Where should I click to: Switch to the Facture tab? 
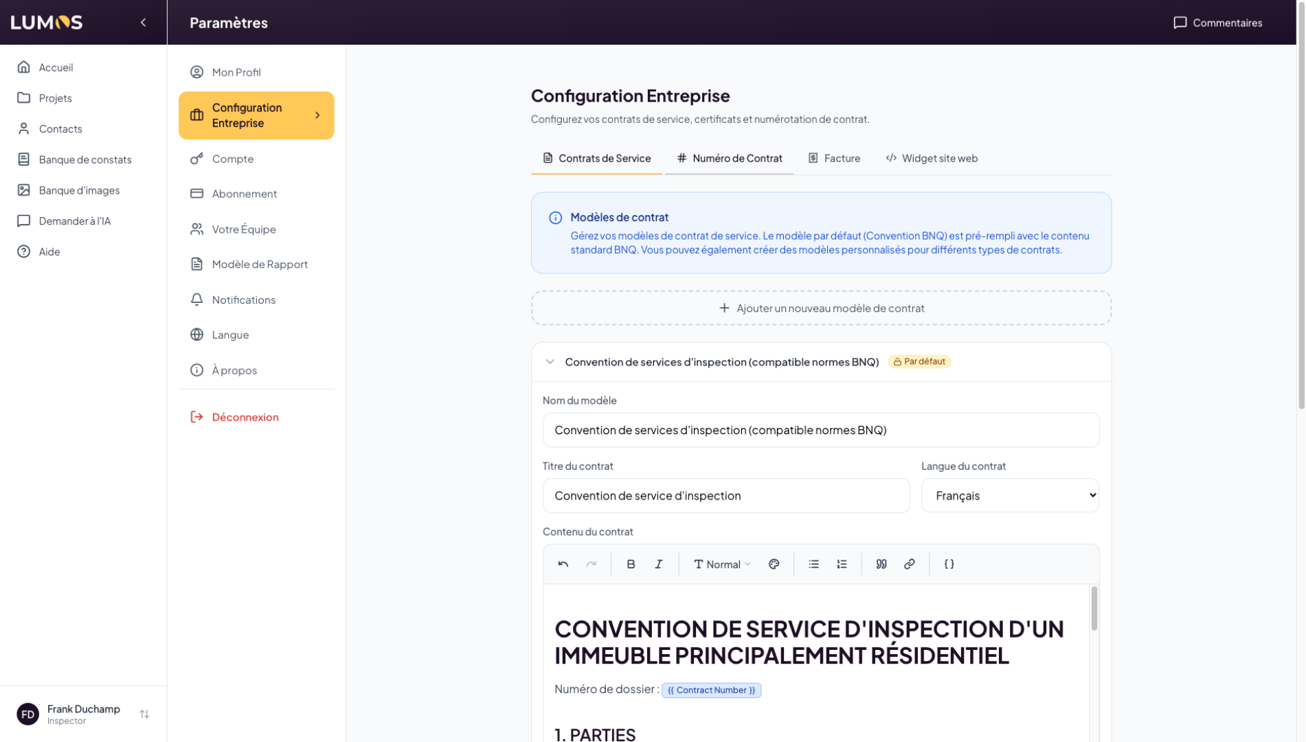coord(834,158)
